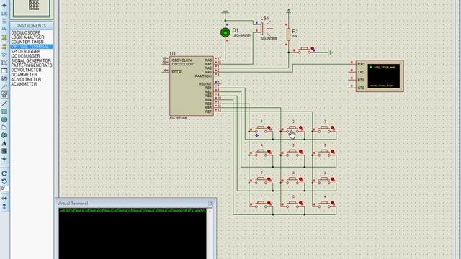Close the Virtual Terminal window
This screenshot has width=461, height=259.
(x=211, y=203)
